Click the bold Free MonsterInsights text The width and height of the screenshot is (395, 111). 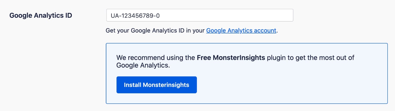(x=231, y=58)
